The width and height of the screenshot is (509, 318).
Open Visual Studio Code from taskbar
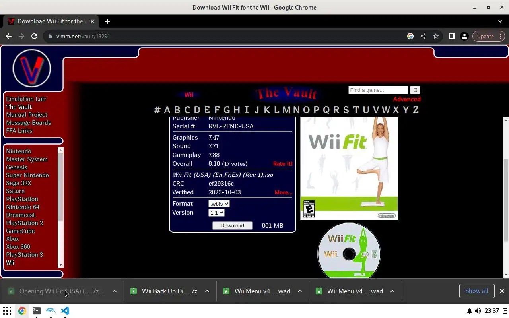click(x=65, y=311)
